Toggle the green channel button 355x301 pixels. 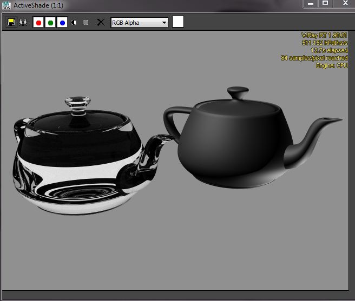50,22
